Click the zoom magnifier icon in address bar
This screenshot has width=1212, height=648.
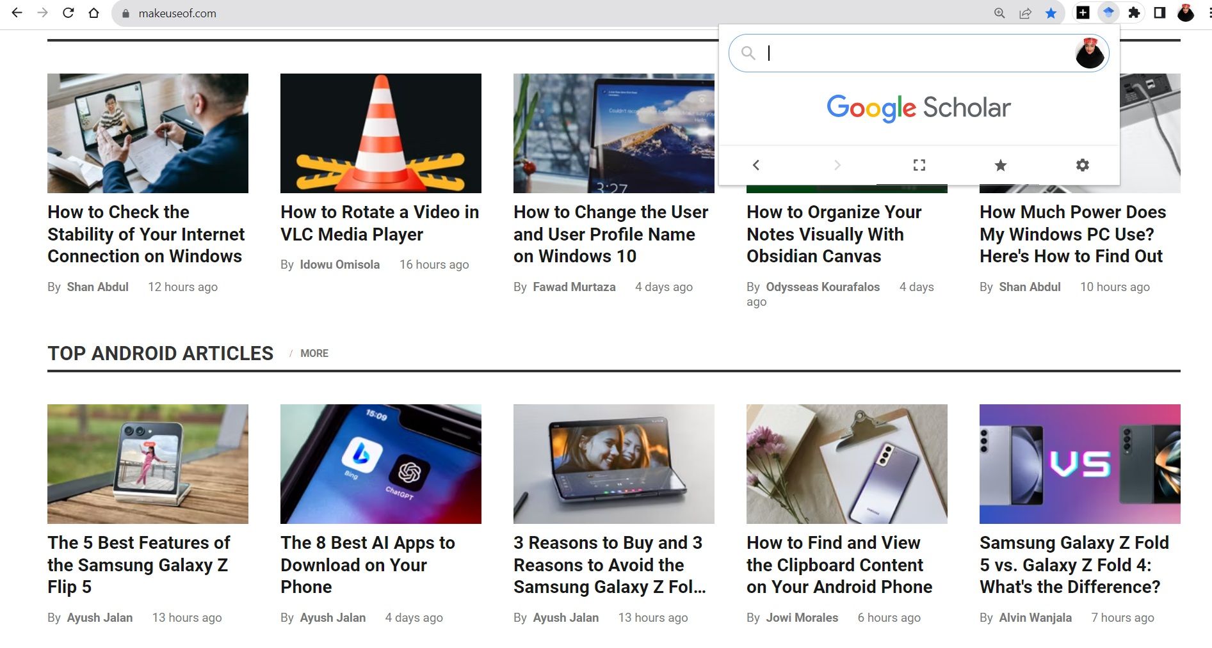[999, 13]
